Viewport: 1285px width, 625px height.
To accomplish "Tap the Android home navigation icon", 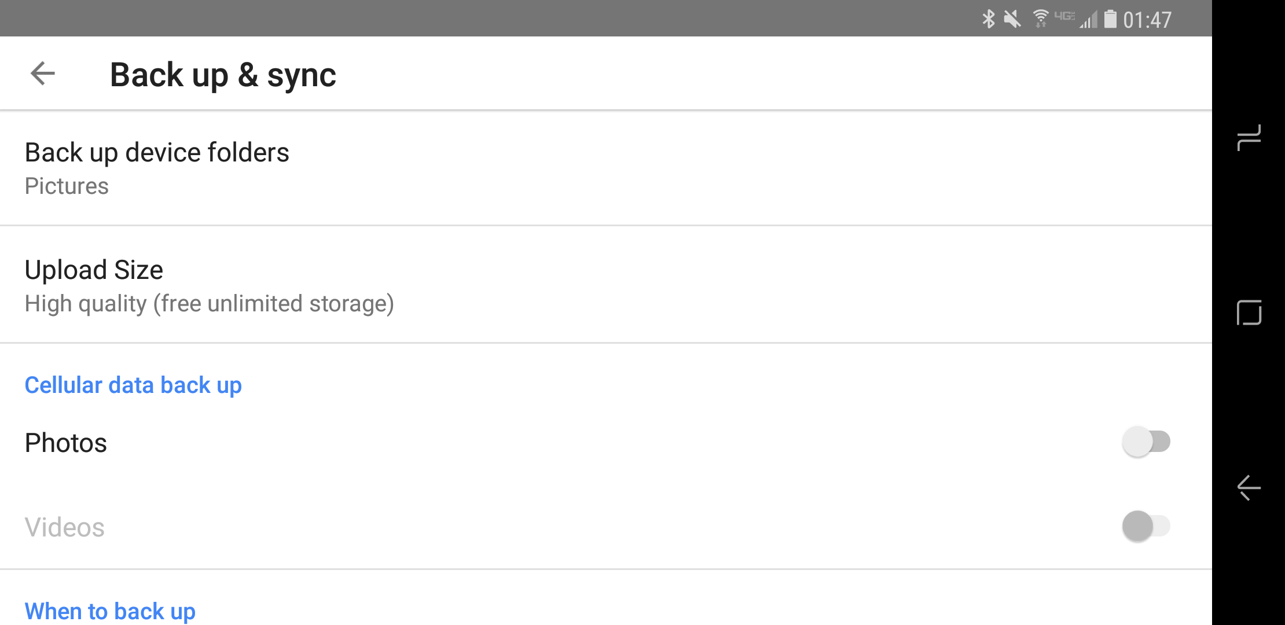I will 1249,312.
